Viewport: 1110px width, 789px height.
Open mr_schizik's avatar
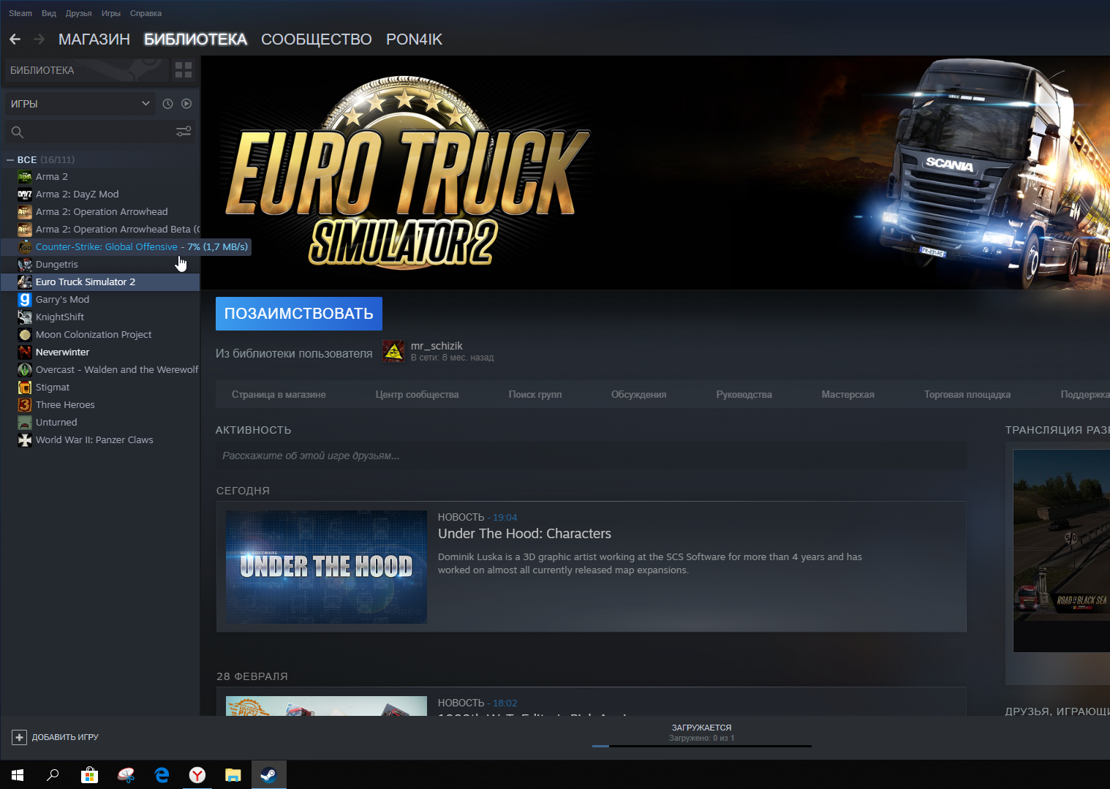[x=394, y=352]
